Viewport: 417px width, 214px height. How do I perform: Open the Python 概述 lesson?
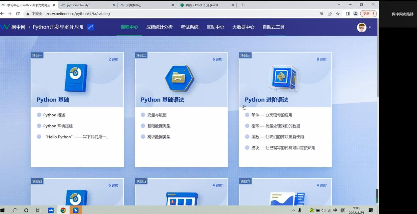(x=54, y=115)
